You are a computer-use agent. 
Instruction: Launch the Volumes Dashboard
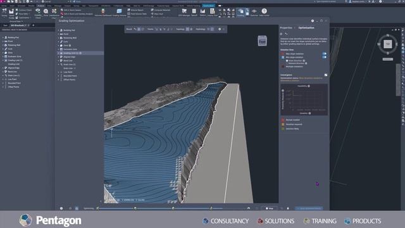click(103, 12)
